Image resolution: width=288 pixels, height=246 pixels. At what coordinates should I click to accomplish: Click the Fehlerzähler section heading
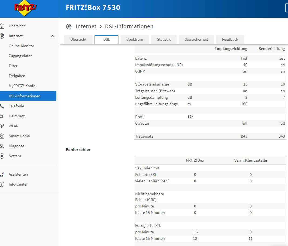(78, 150)
